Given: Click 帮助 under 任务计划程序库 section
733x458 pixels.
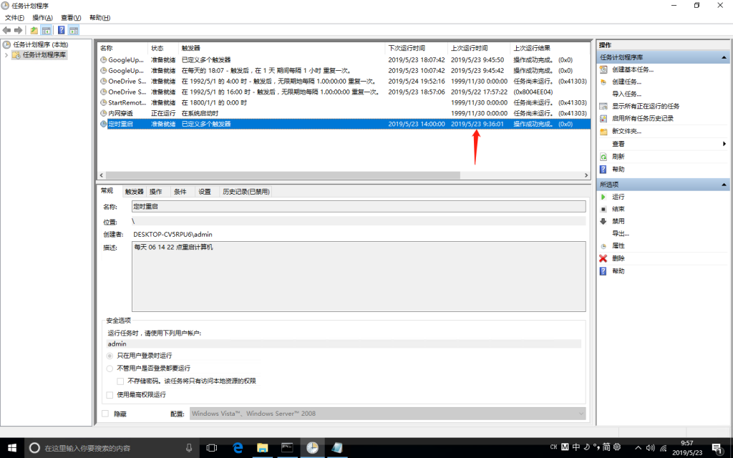Looking at the screenshot, I should point(618,169).
